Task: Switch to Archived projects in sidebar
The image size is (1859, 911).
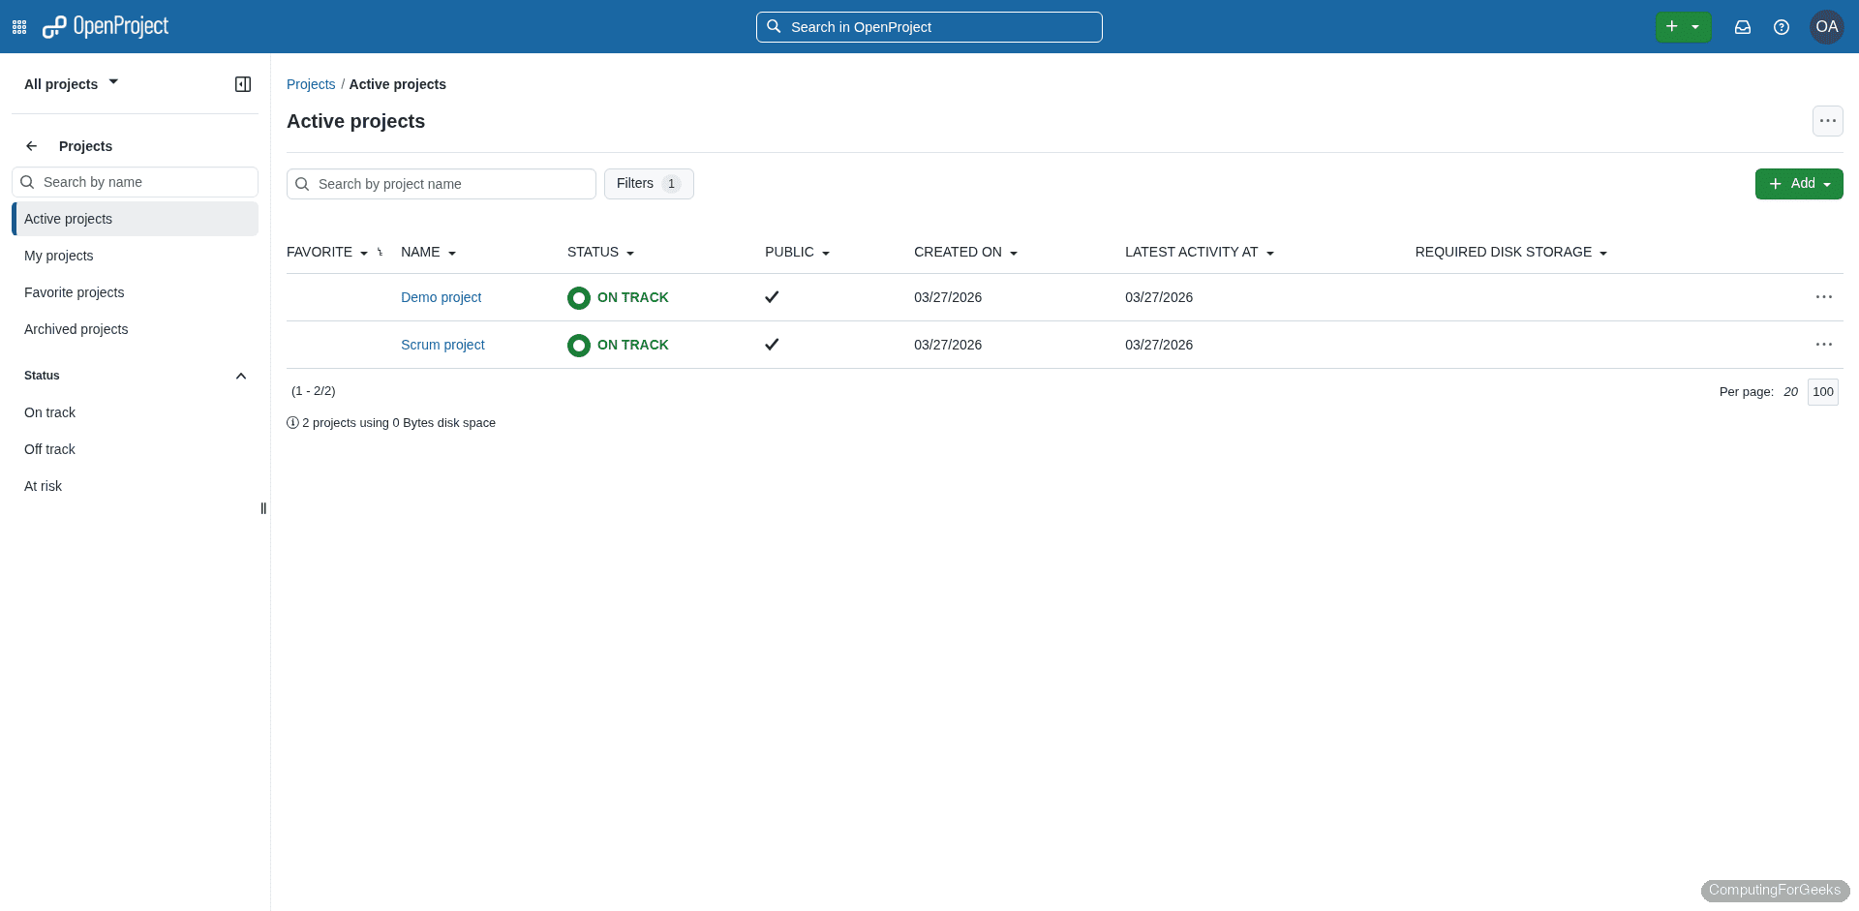Action: tap(76, 329)
